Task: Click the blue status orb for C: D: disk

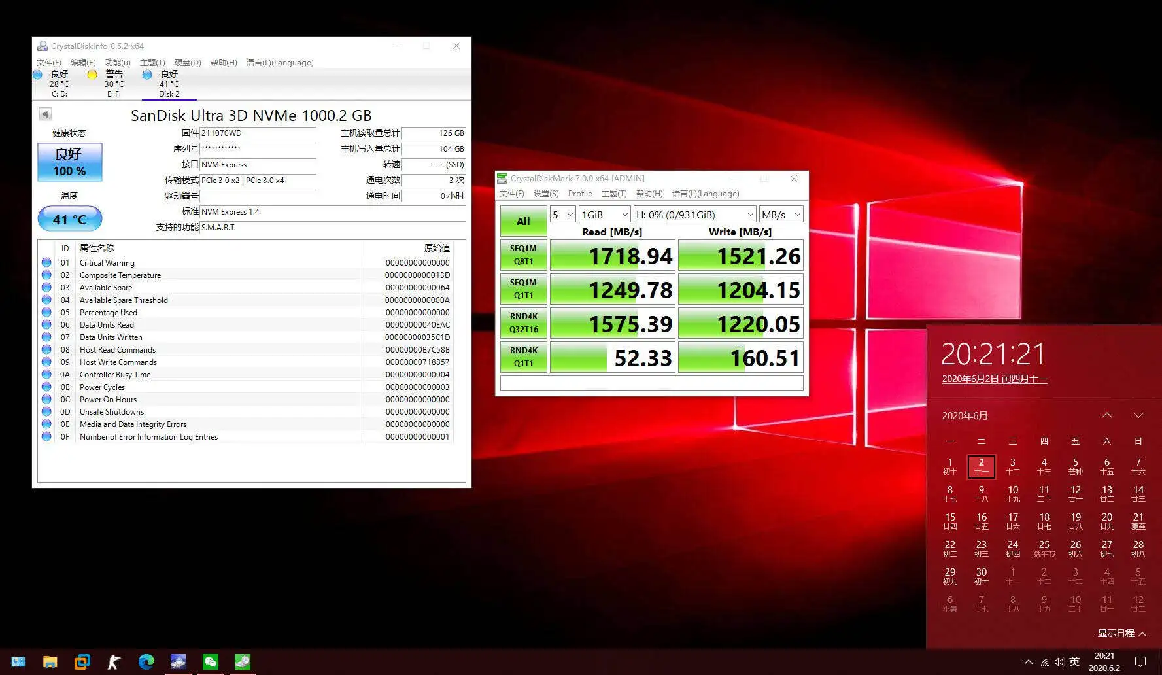Action: tap(37, 75)
